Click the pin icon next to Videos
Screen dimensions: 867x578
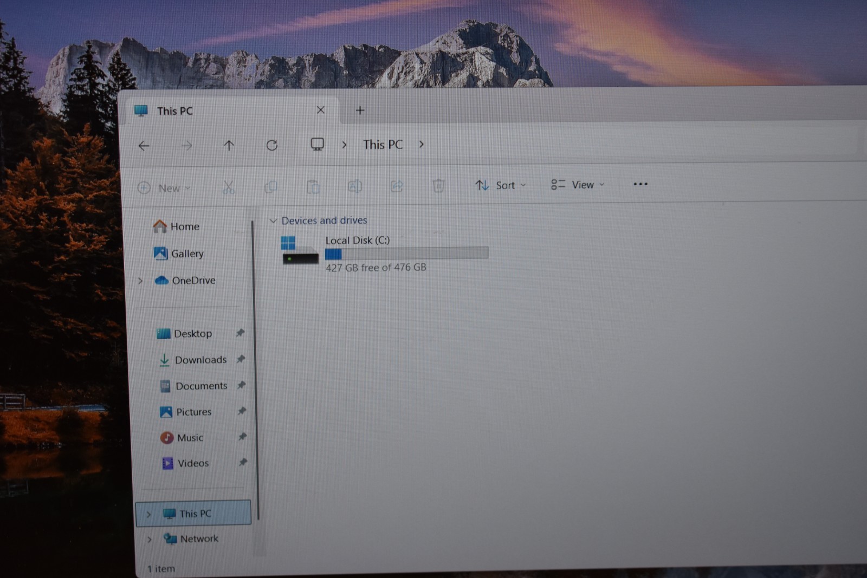pyautogui.click(x=243, y=462)
